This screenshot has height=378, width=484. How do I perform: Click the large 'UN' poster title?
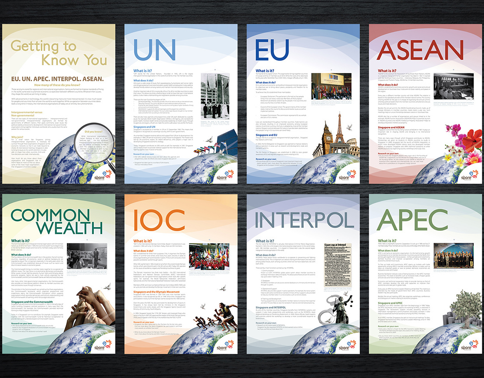click(x=154, y=50)
